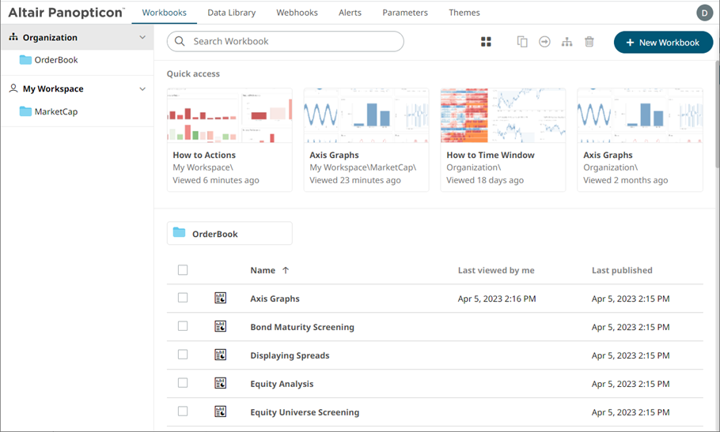Open the Equity Analysis workbook

tap(282, 384)
